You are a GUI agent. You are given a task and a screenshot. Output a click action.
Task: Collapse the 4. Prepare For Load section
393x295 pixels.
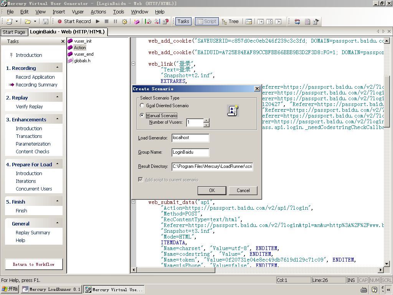[x=58, y=164]
